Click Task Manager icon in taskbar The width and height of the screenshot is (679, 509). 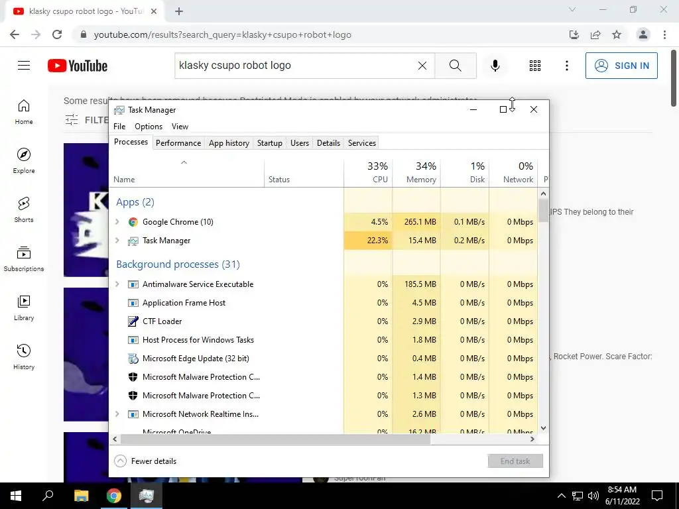tap(147, 496)
